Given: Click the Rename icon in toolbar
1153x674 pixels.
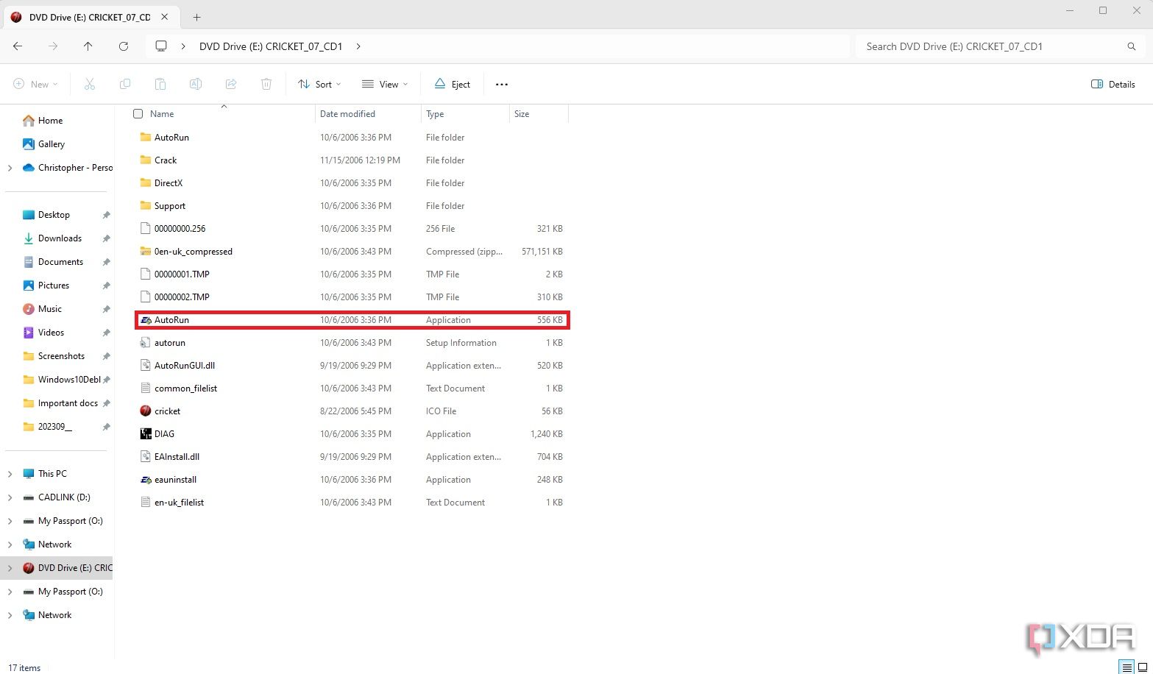Looking at the screenshot, I should point(196,84).
